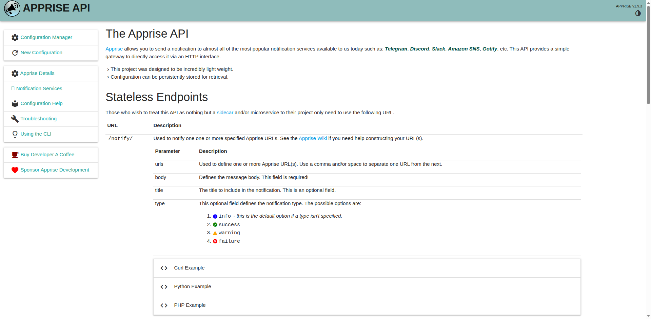Click the orange warning triangle icon
This screenshot has height=319, width=651.
click(215, 233)
